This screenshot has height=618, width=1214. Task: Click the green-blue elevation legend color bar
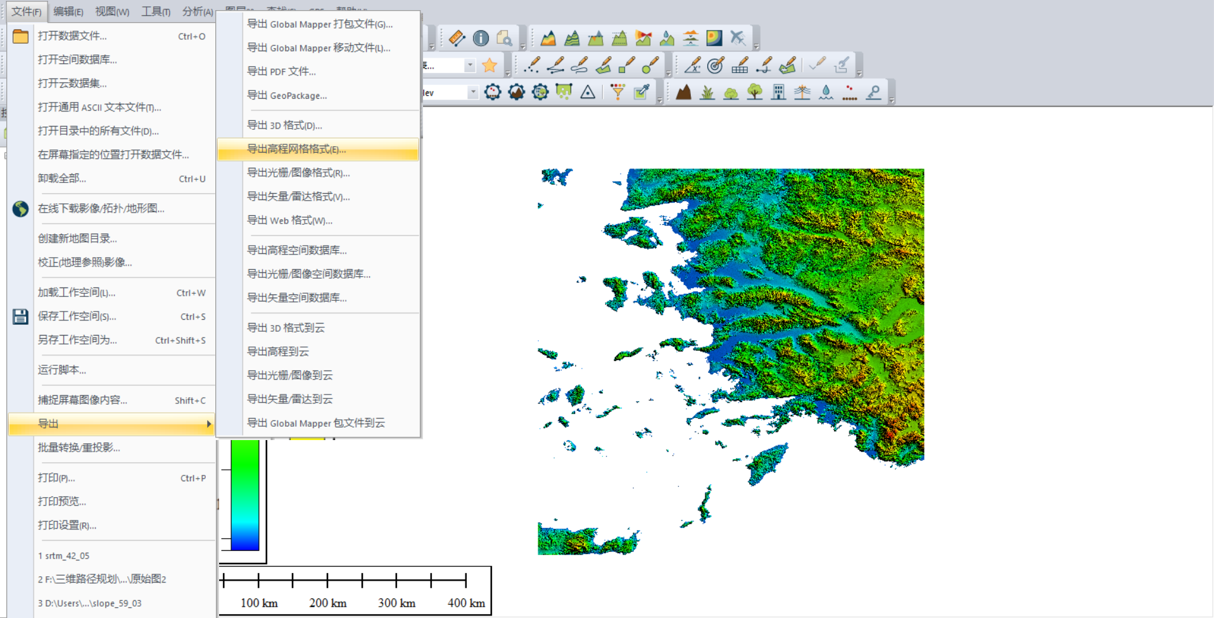tap(245, 495)
